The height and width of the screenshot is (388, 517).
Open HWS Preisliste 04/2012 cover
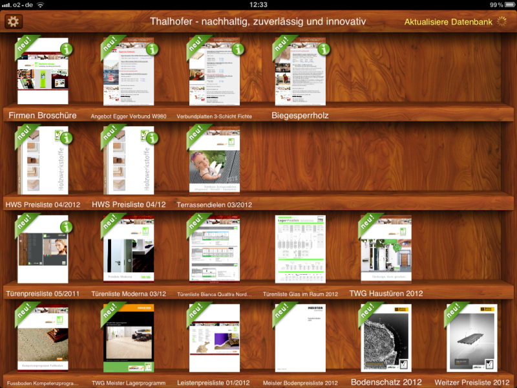click(x=43, y=160)
